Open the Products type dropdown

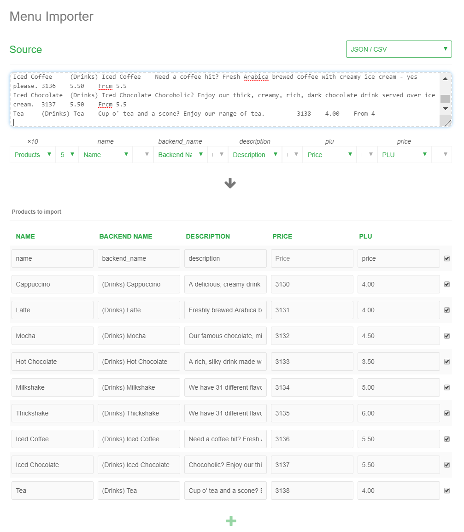[32, 155]
